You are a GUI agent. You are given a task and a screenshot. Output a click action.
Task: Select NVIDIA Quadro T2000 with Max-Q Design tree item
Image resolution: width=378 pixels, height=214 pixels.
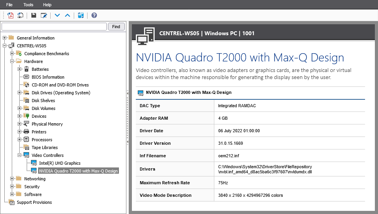tap(79, 171)
